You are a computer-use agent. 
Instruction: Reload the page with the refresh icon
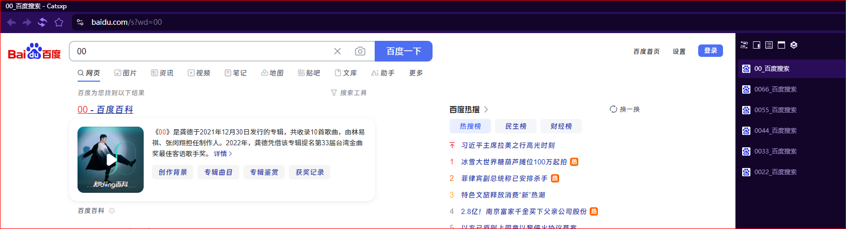point(42,22)
